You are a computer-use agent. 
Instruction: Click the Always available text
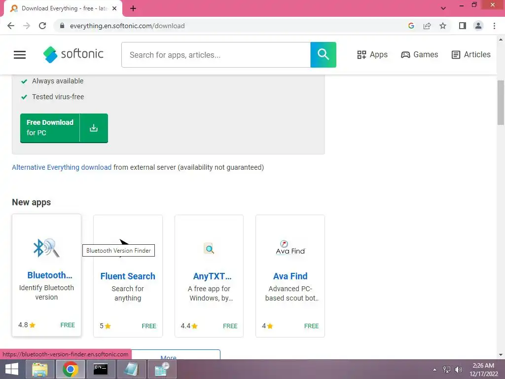point(58,81)
